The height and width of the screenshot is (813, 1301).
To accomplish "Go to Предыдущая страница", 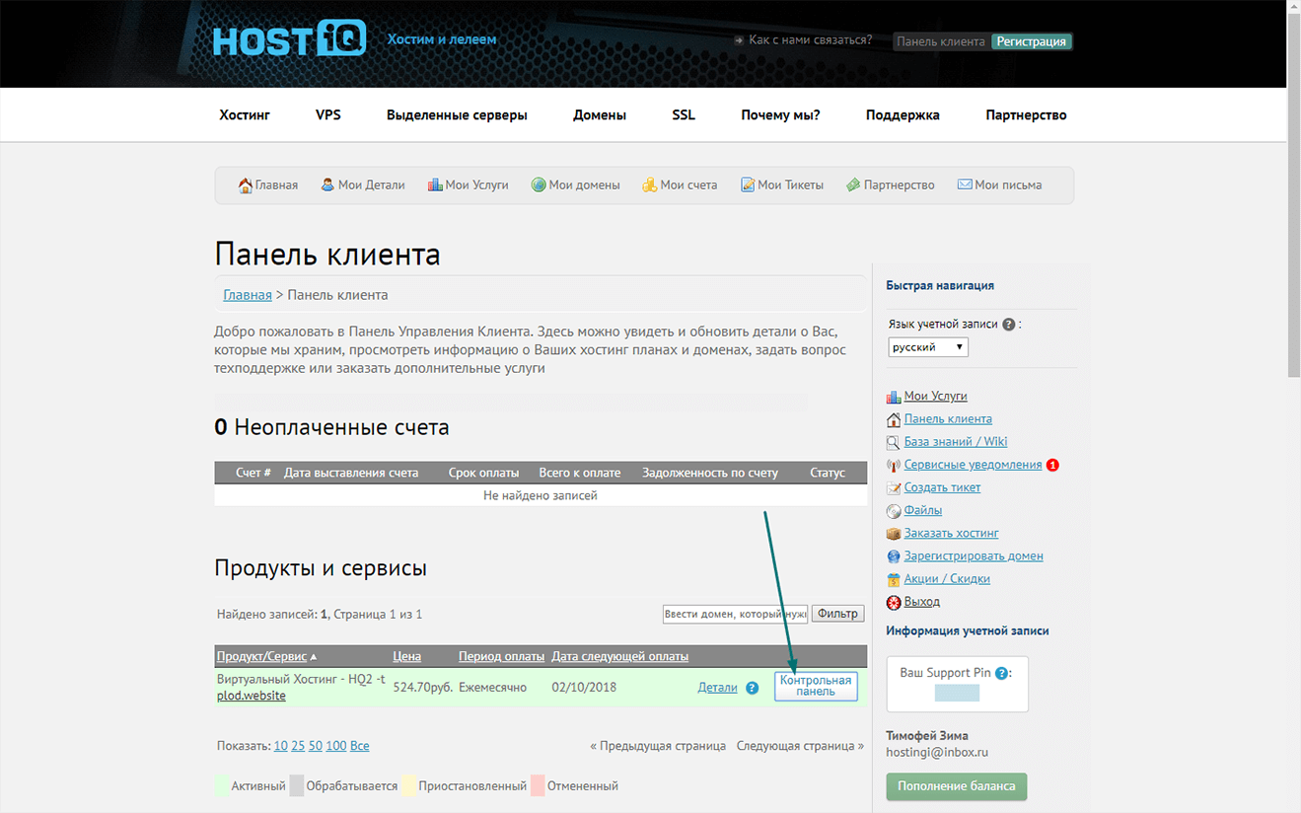I will tap(658, 746).
